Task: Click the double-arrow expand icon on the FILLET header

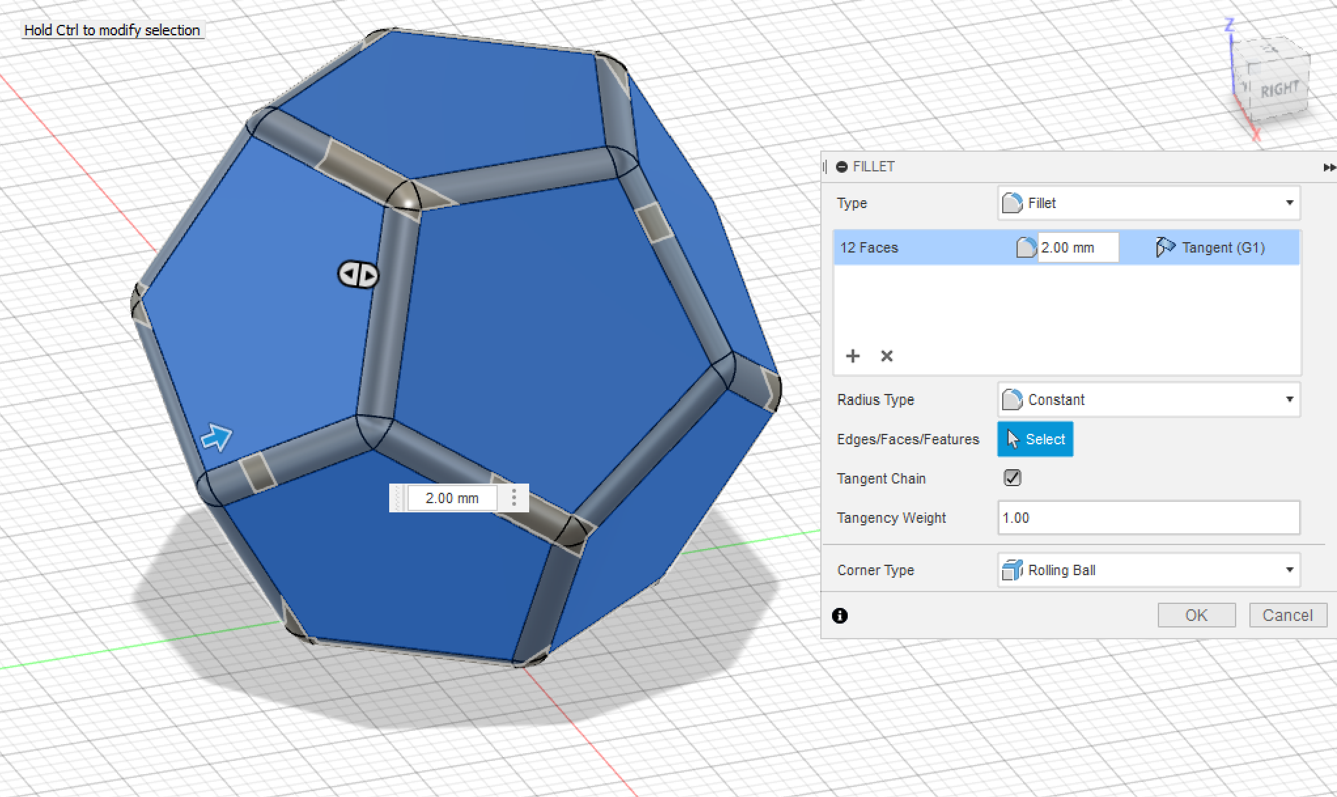Action: (1328, 168)
